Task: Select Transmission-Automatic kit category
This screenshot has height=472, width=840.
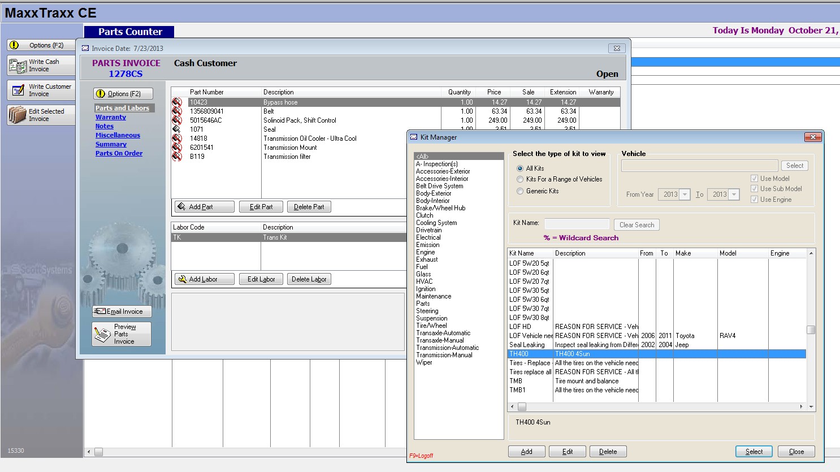Action: (x=448, y=348)
